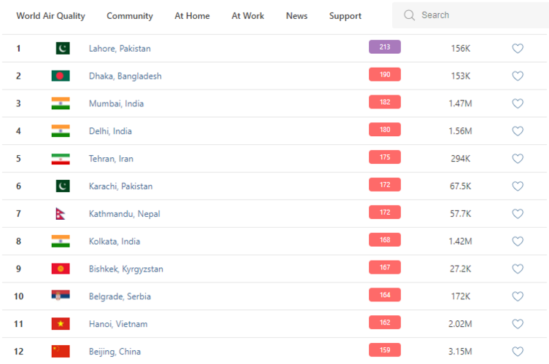Click the Iran flag next to Tehran

point(61,159)
